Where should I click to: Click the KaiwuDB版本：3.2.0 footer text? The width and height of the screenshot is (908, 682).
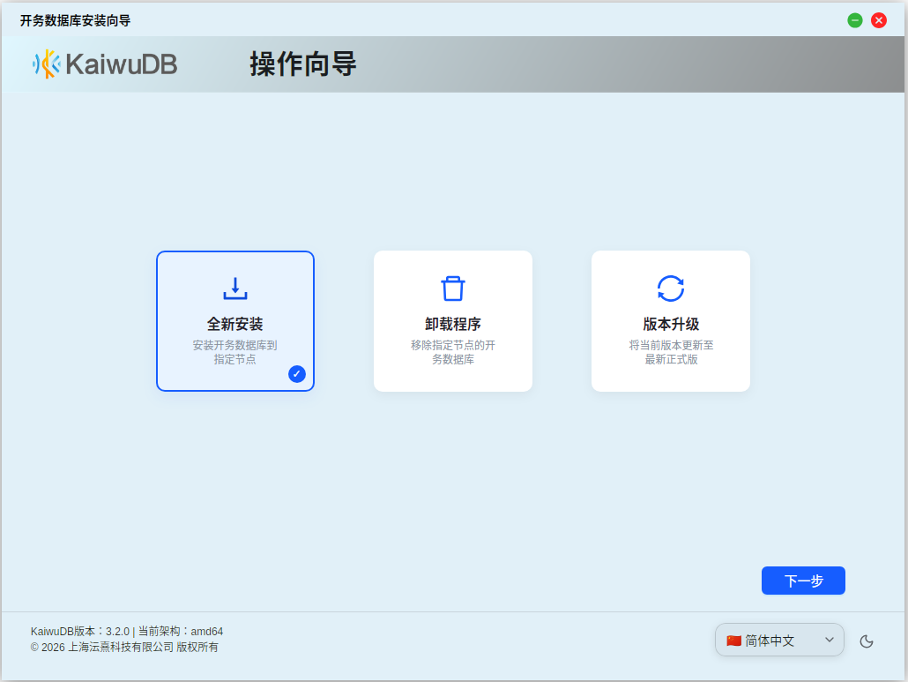tap(80, 631)
